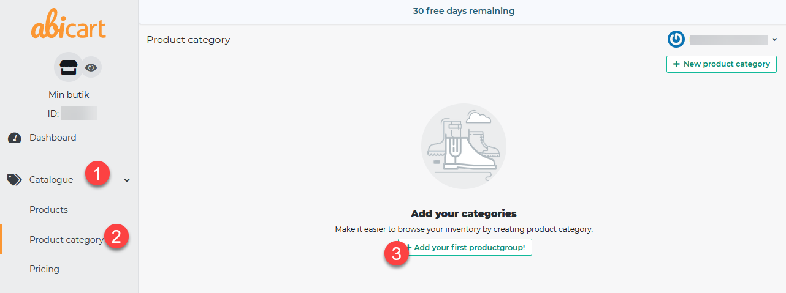This screenshot has width=786, height=293.
Task: Click the Catalogue menu label
Action: [51, 180]
